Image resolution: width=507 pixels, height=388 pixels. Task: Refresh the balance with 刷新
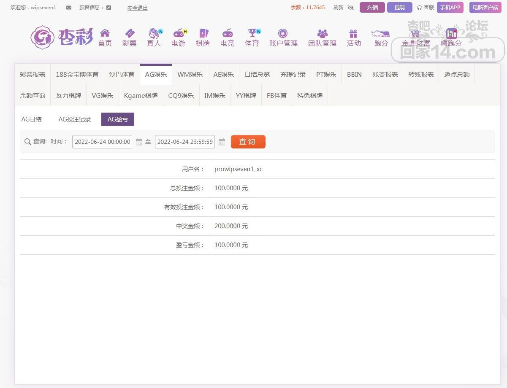tap(338, 8)
